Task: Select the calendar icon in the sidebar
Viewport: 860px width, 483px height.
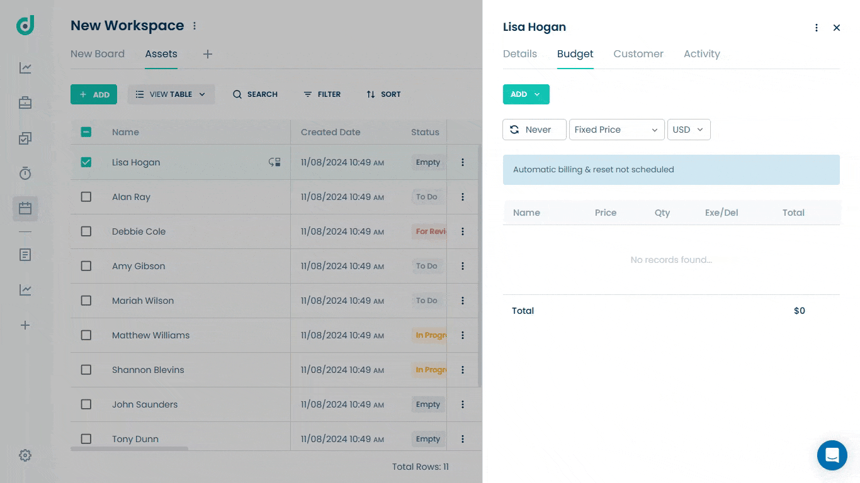Action: coord(25,208)
